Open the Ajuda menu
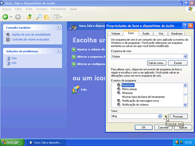 (x=73, y=9)
